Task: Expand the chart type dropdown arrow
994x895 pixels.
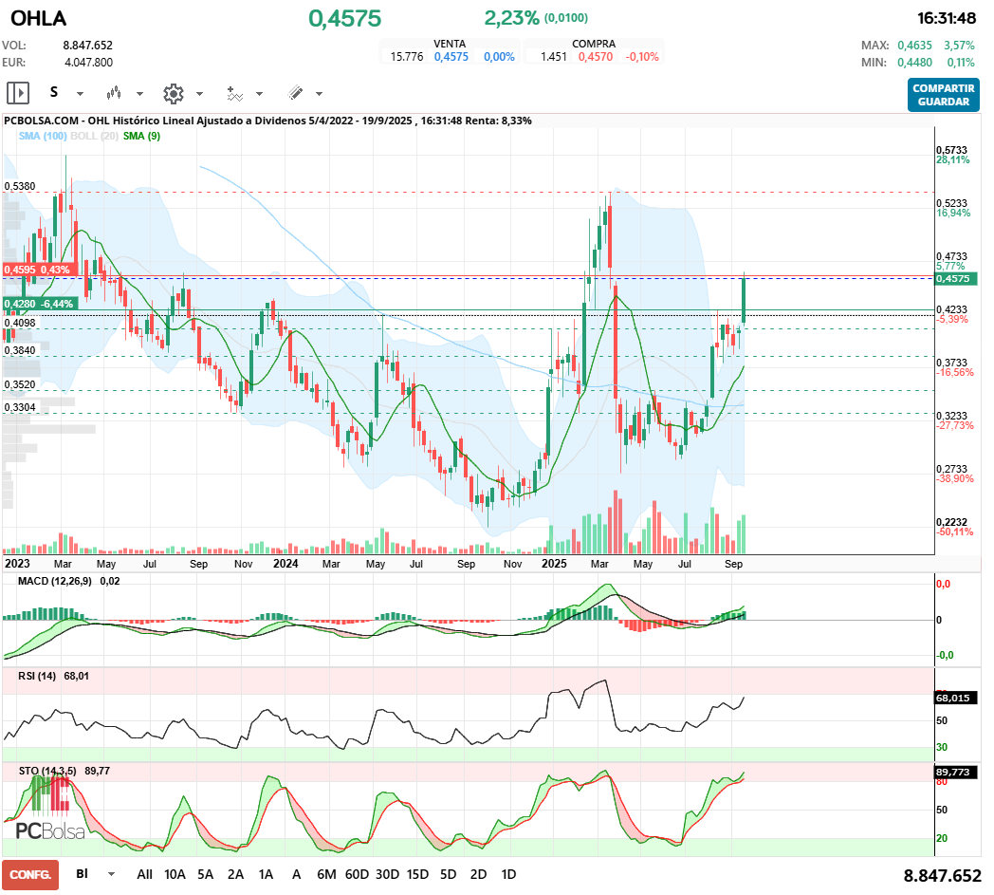Action: pos(139,94)
